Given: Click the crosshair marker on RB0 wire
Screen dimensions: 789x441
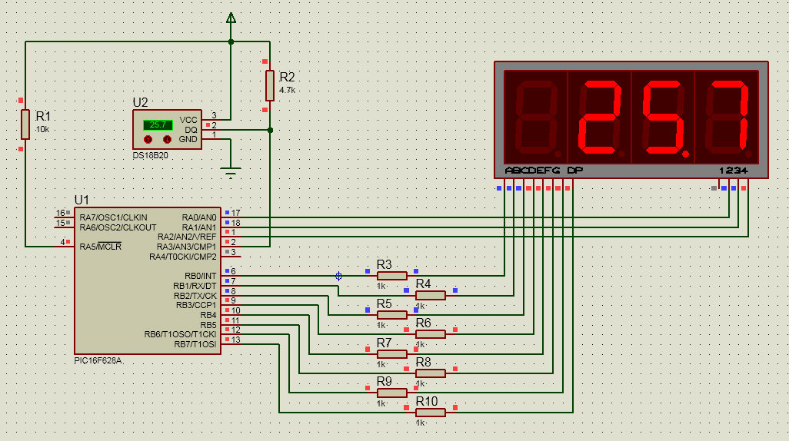Looking at the screenshot, I should 338,276.
